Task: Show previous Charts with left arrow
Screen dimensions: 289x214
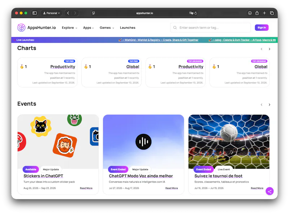Action: point(262,49)
